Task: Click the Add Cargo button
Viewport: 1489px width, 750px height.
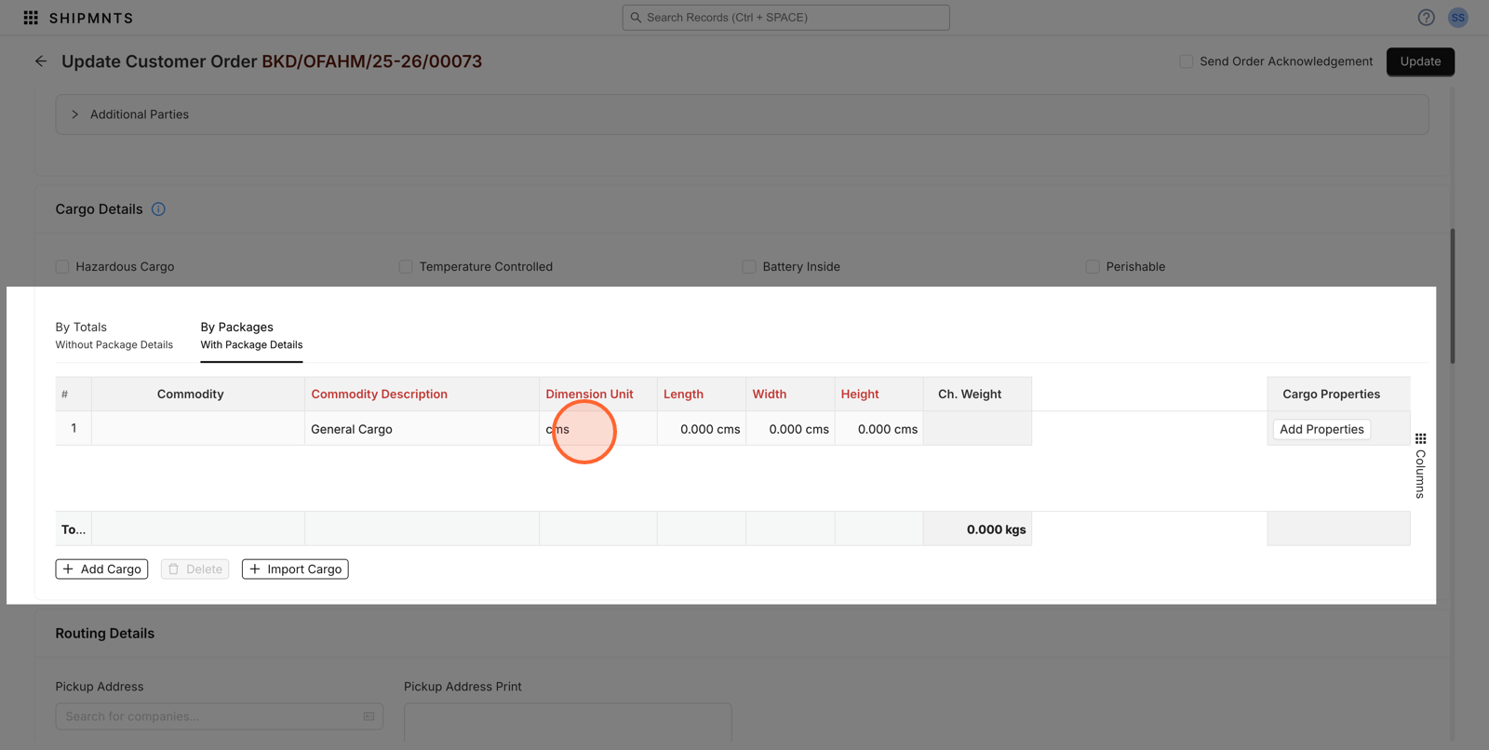Action: coord(101,569)
